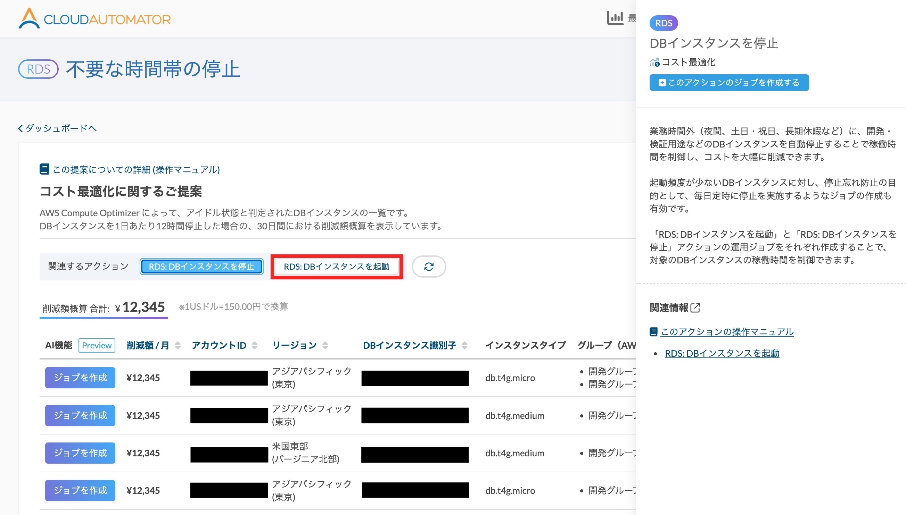Click the コスト最適化に関するご提案 heading

click(x=121, y=191)
